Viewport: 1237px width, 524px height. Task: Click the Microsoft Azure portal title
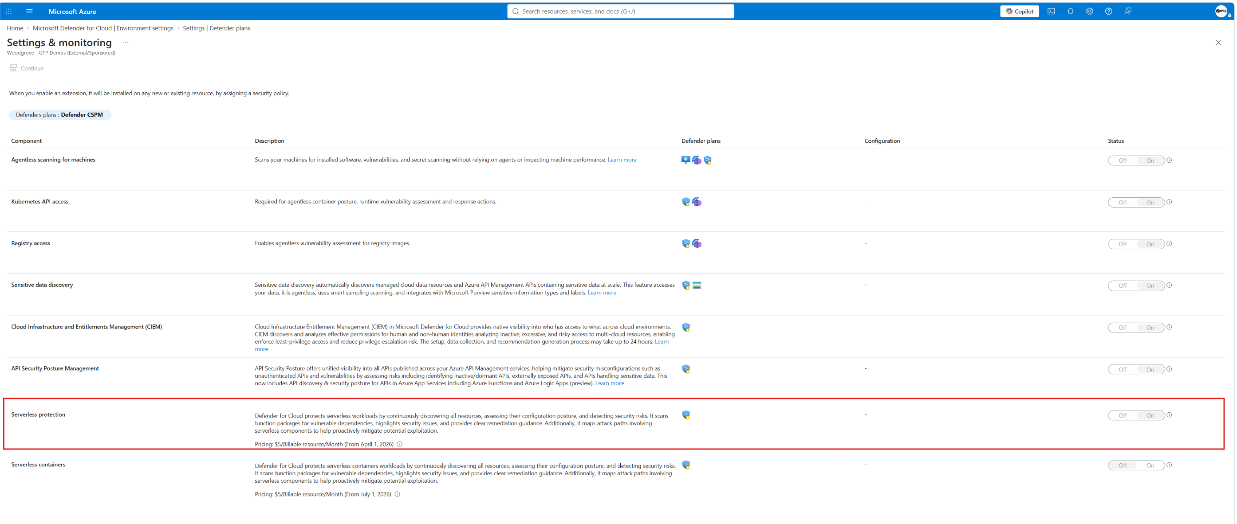point(72,12)
